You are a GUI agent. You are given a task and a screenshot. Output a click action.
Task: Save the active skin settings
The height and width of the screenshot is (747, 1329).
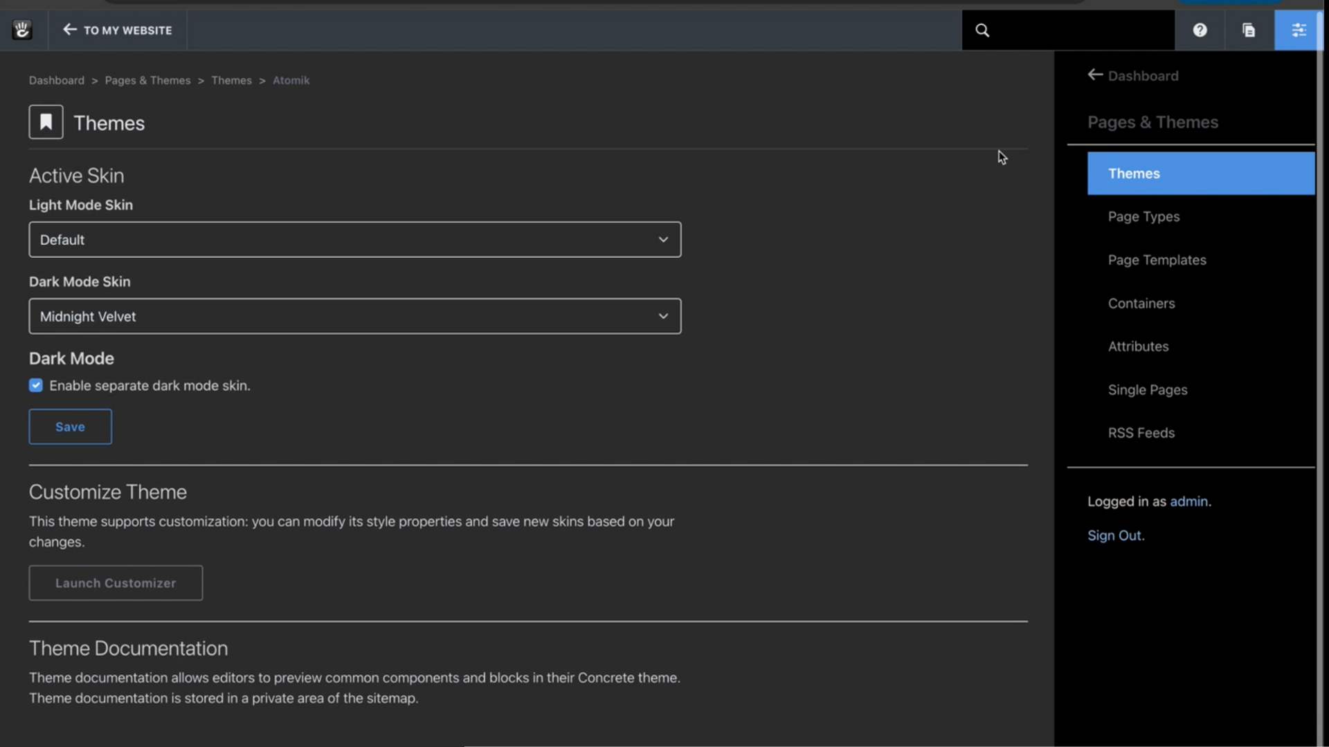[70, 427]
